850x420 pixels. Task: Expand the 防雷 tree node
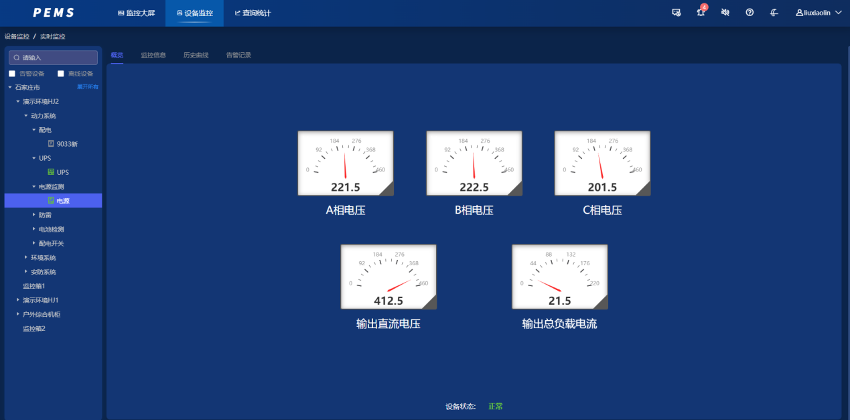[x=34, y=215]
